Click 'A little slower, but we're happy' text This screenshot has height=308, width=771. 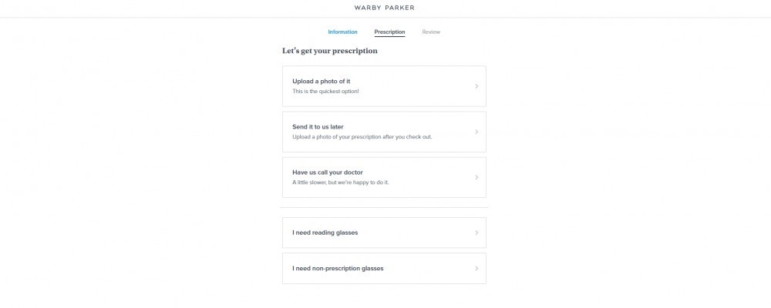point(333,182)
